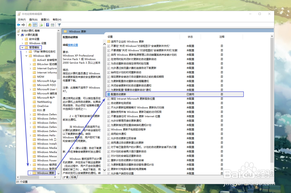Expand the Internet Explorer node

tap(31, 68)
